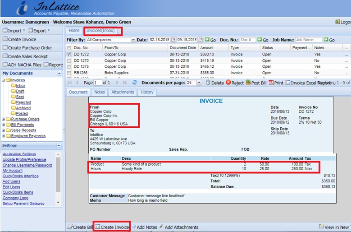
Task: Open the Inbox folder
Action: pos(20,86)
